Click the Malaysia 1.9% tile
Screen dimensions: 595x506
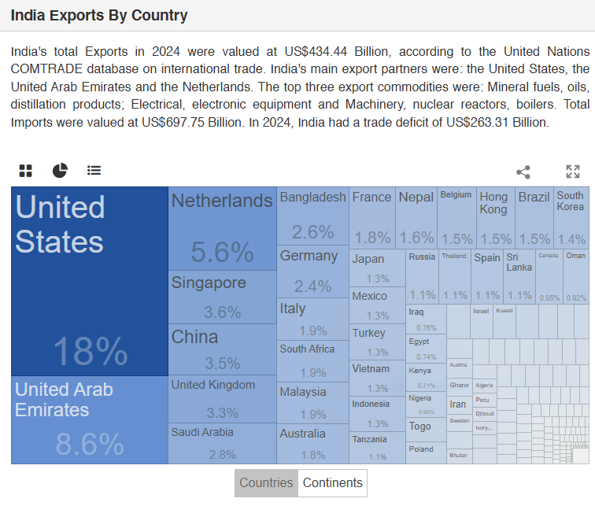tap(313, 403)
